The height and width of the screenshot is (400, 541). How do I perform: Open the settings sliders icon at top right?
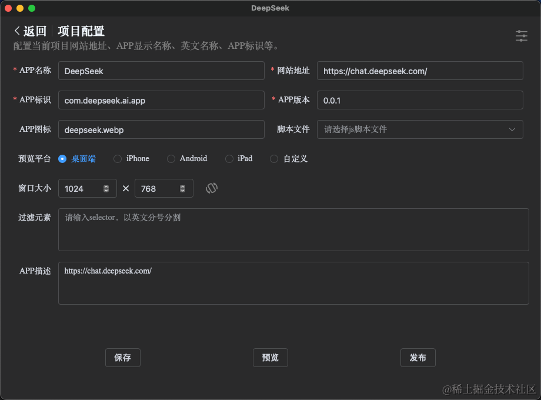point(522,36)
